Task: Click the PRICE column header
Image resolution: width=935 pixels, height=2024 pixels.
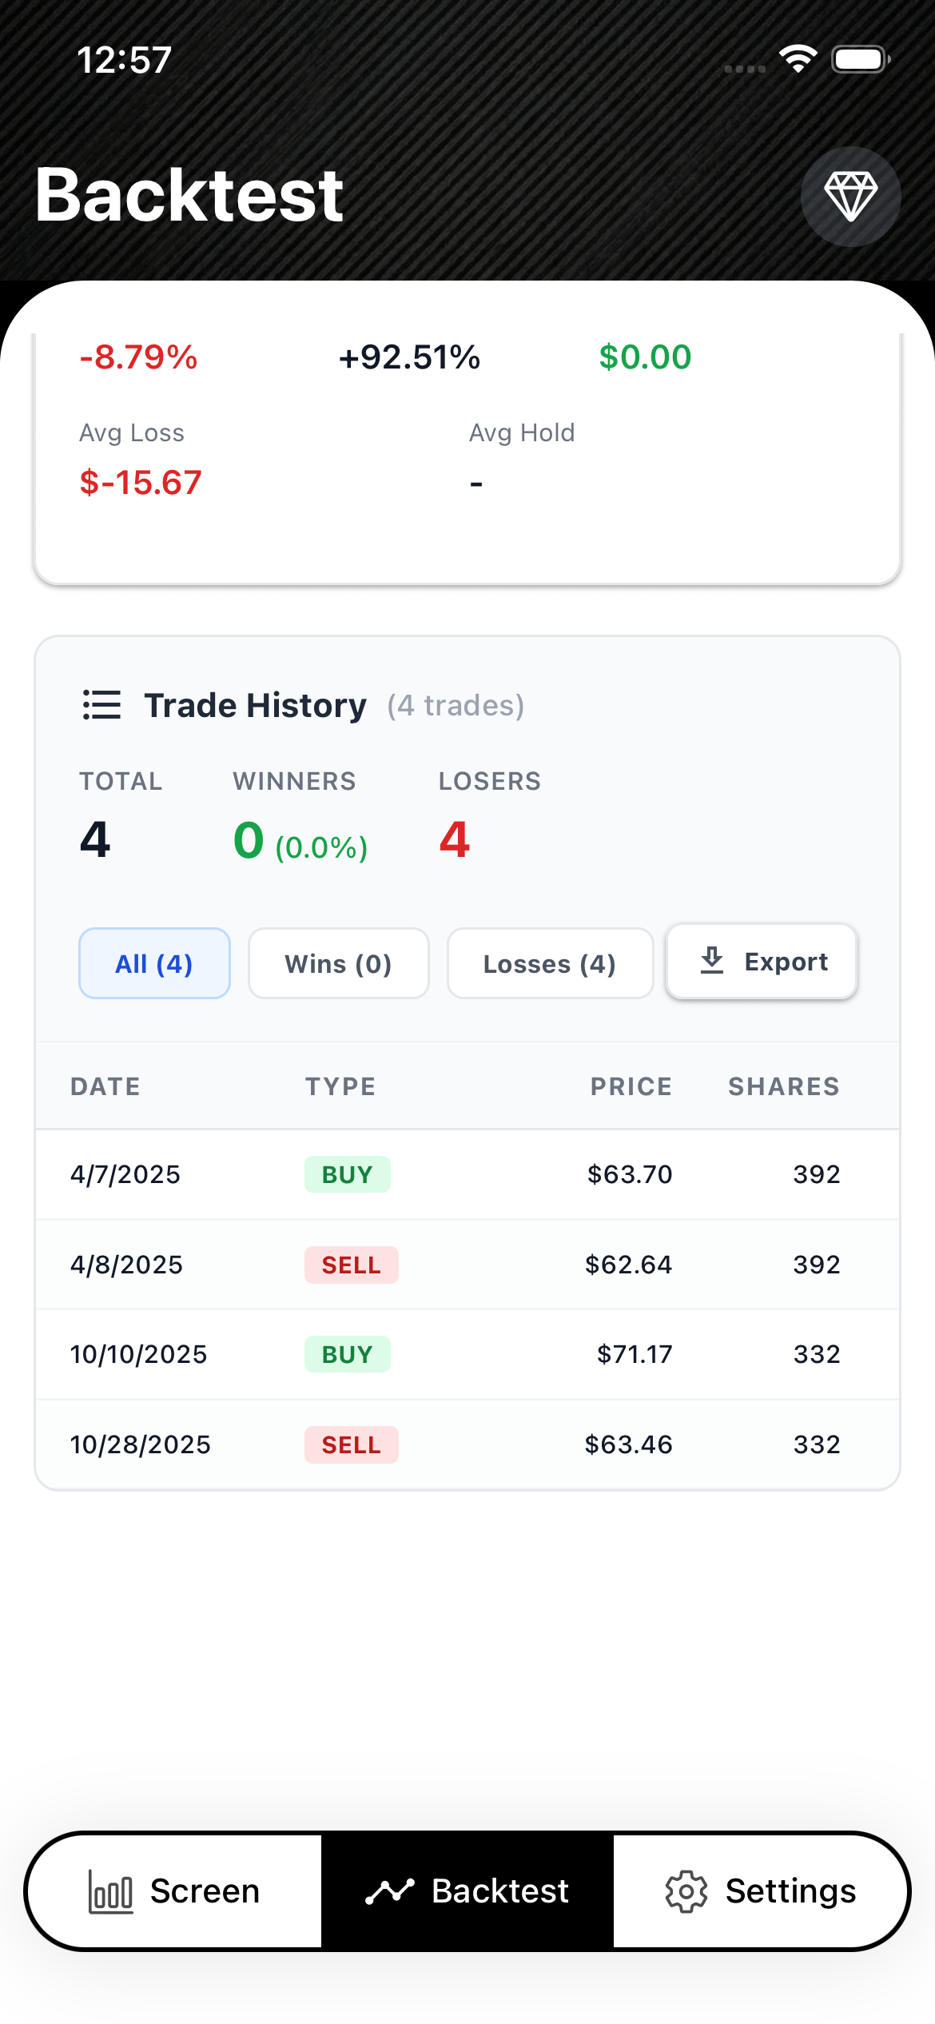Action: tap(631, 1086)
